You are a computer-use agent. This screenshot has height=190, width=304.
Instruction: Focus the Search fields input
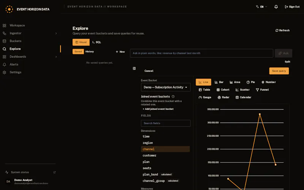point(166,123)
